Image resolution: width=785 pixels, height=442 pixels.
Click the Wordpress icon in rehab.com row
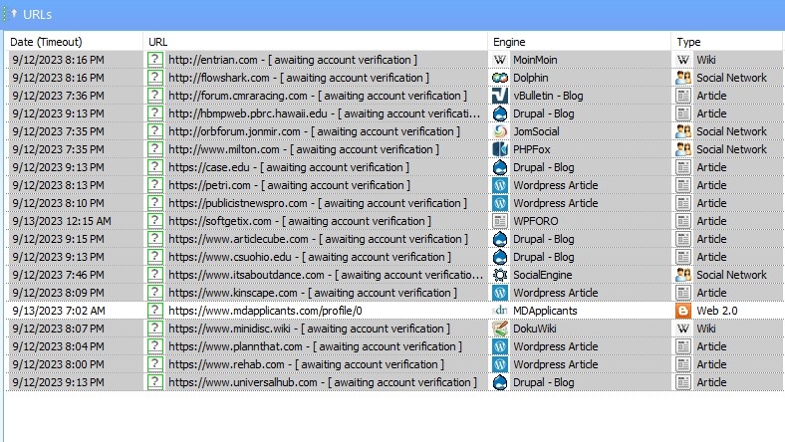coord(500,364)
